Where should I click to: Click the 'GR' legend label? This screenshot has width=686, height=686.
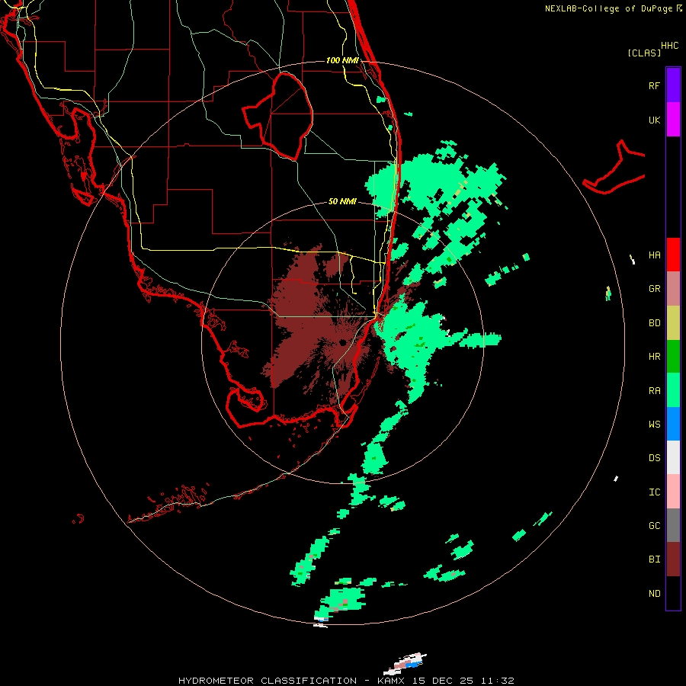[654, 289]
